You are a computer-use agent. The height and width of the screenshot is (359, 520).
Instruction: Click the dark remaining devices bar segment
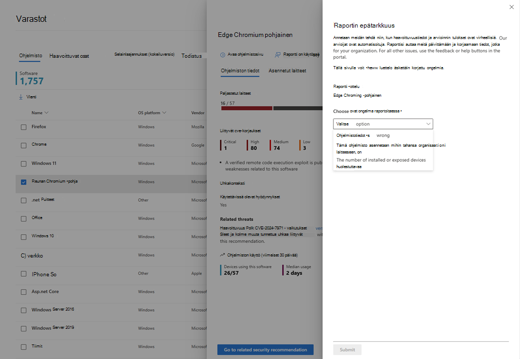tap(297, 108)
